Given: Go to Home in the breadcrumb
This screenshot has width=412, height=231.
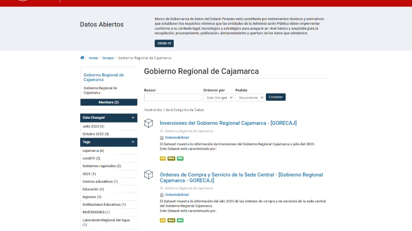Looking at the screenshot, I should click(93, 58).
